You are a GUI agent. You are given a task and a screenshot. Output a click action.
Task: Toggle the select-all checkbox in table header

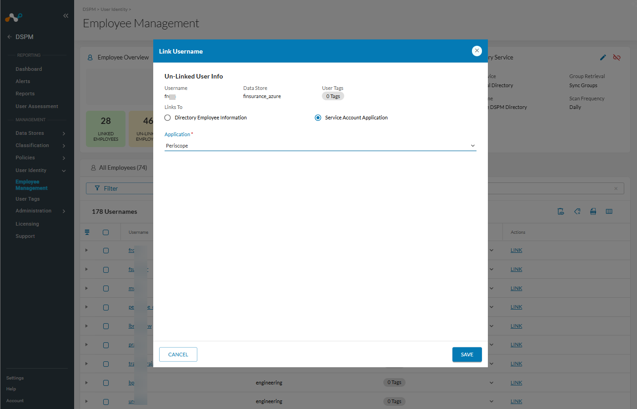105,232
